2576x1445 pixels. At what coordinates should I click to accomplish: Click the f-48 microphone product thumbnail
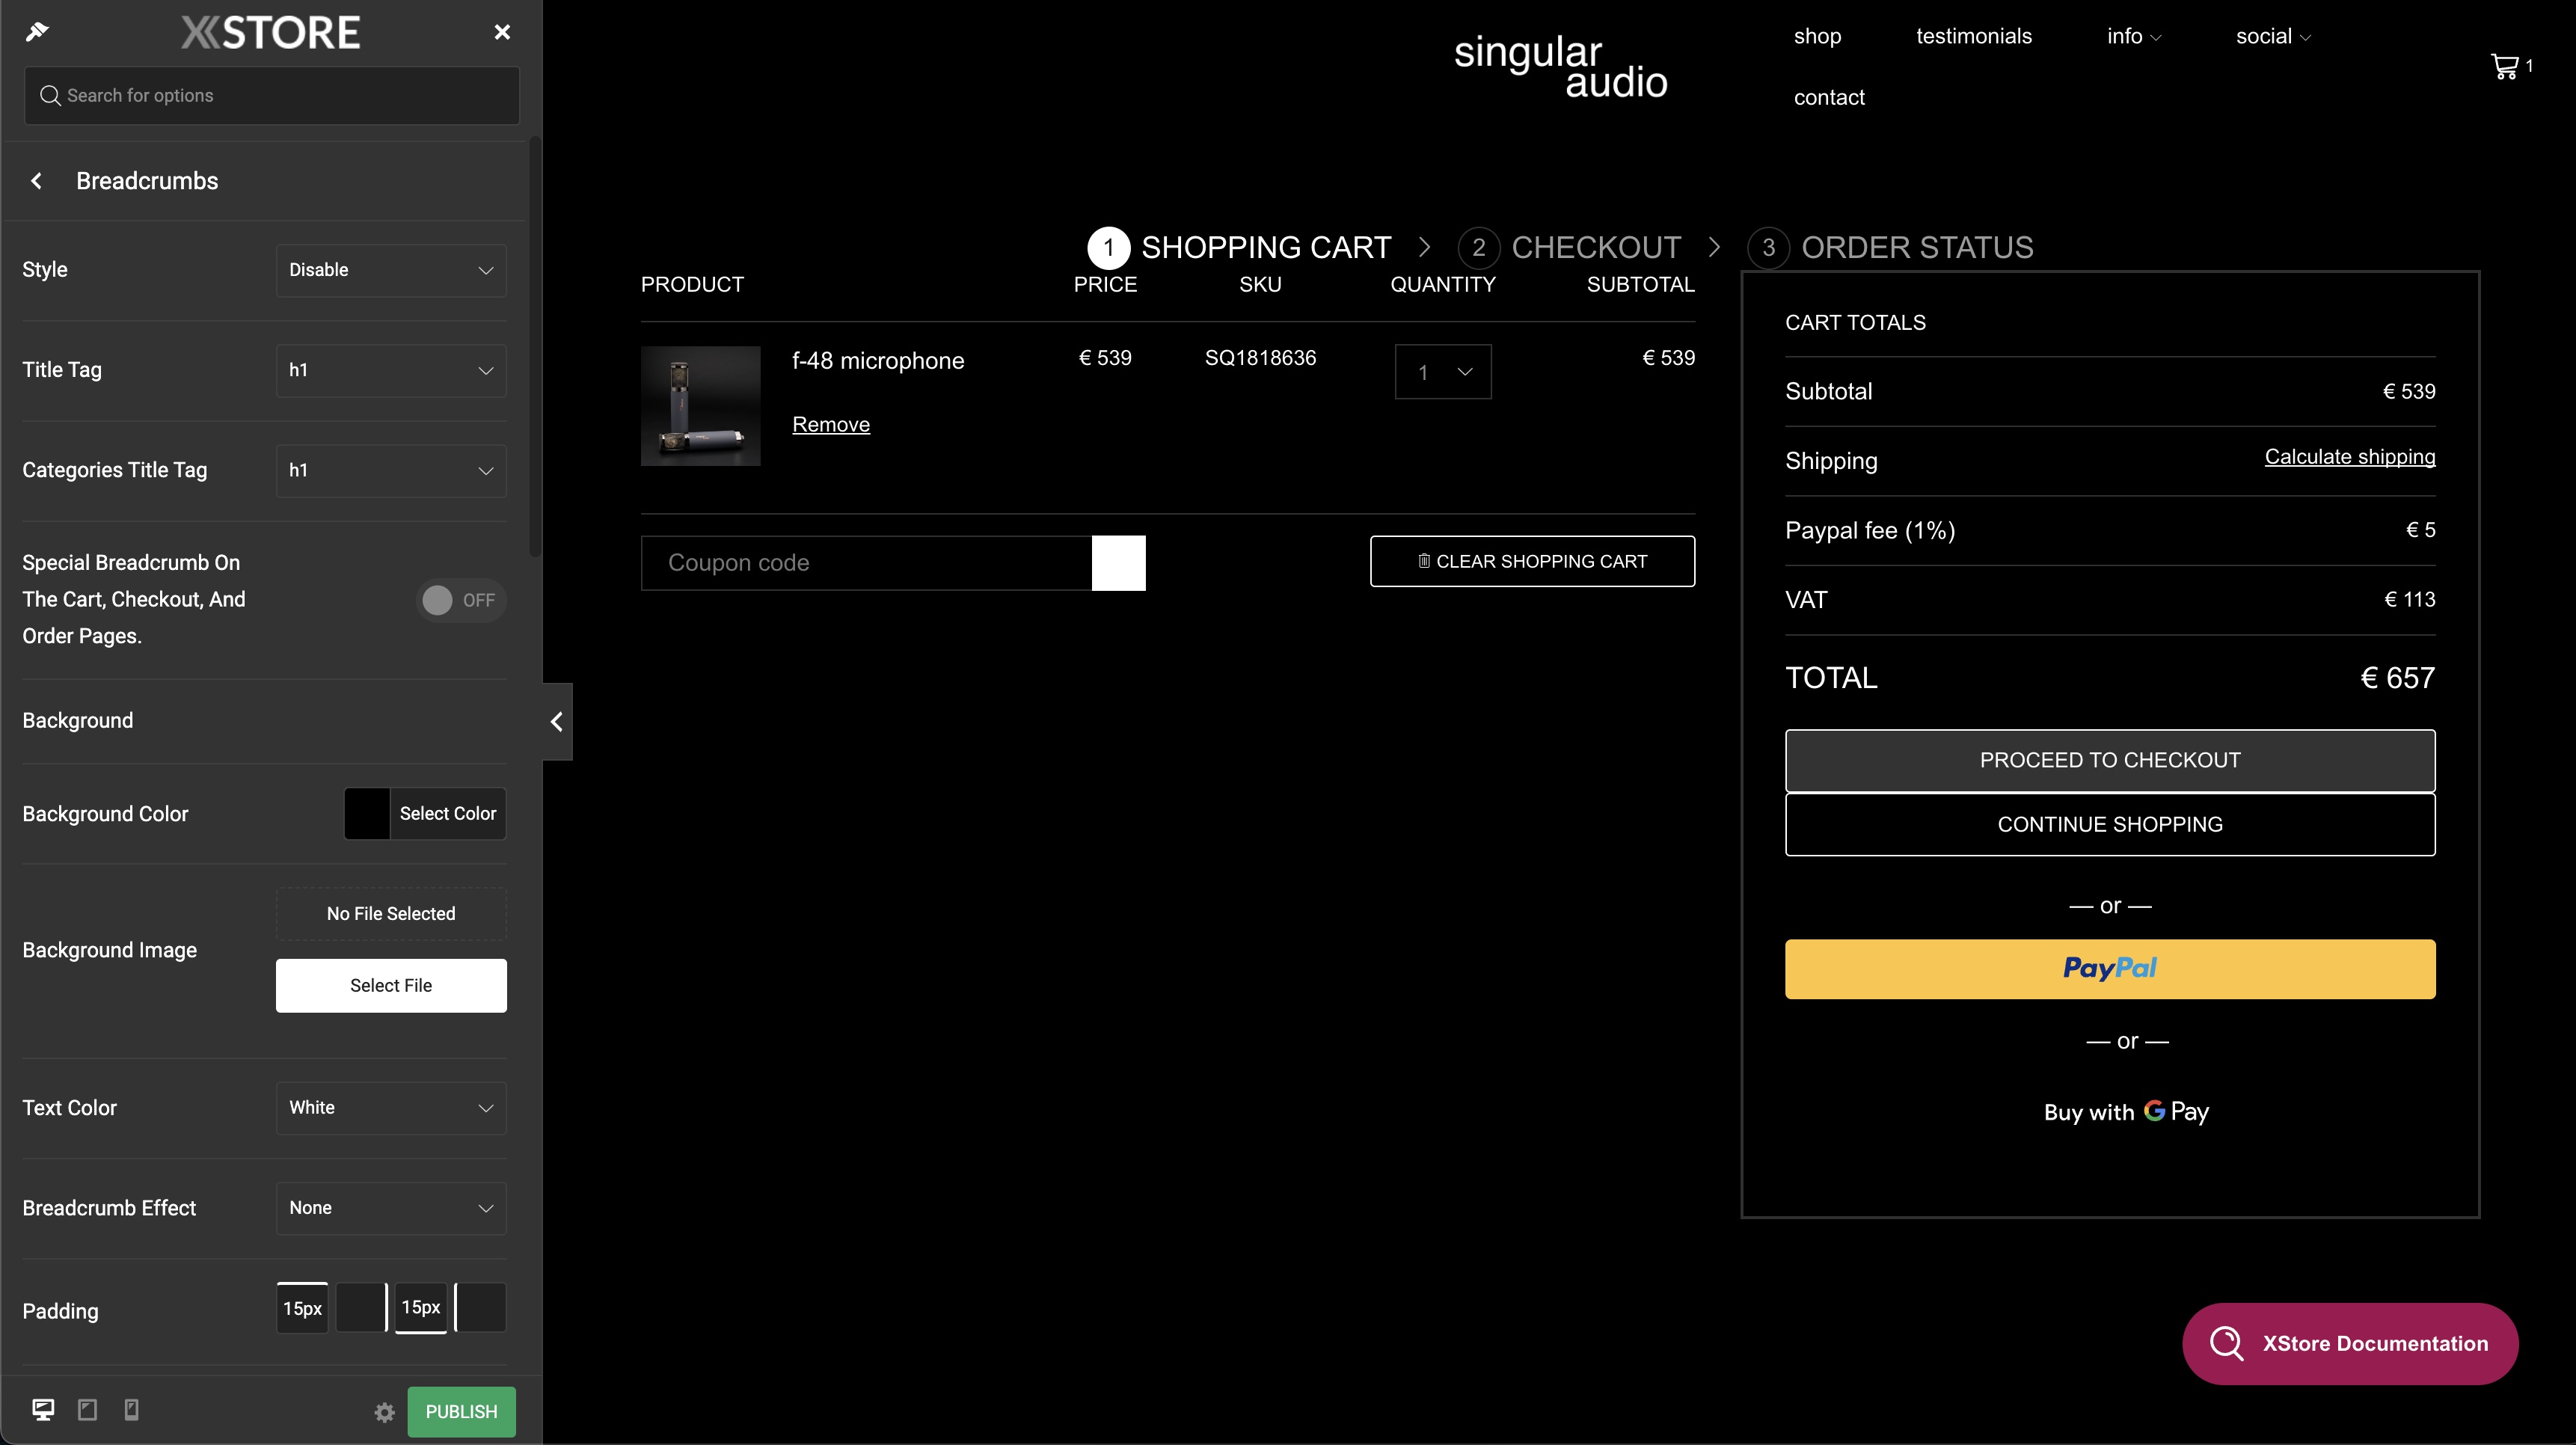coord(700,405)
